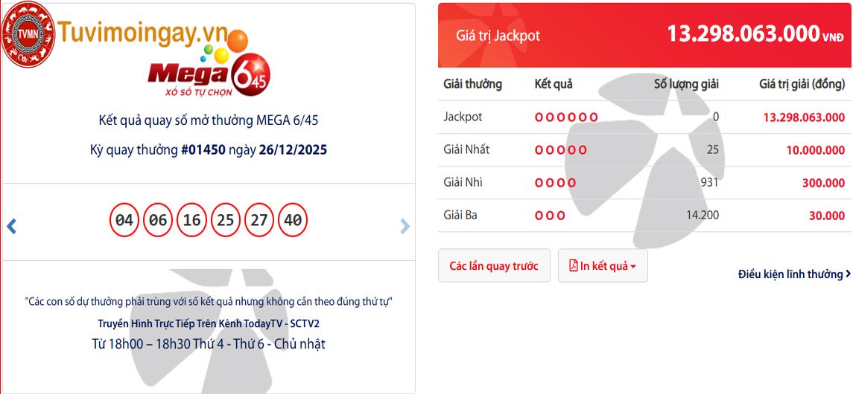Go to next draw with right arrow

click(x=405, y=226)
